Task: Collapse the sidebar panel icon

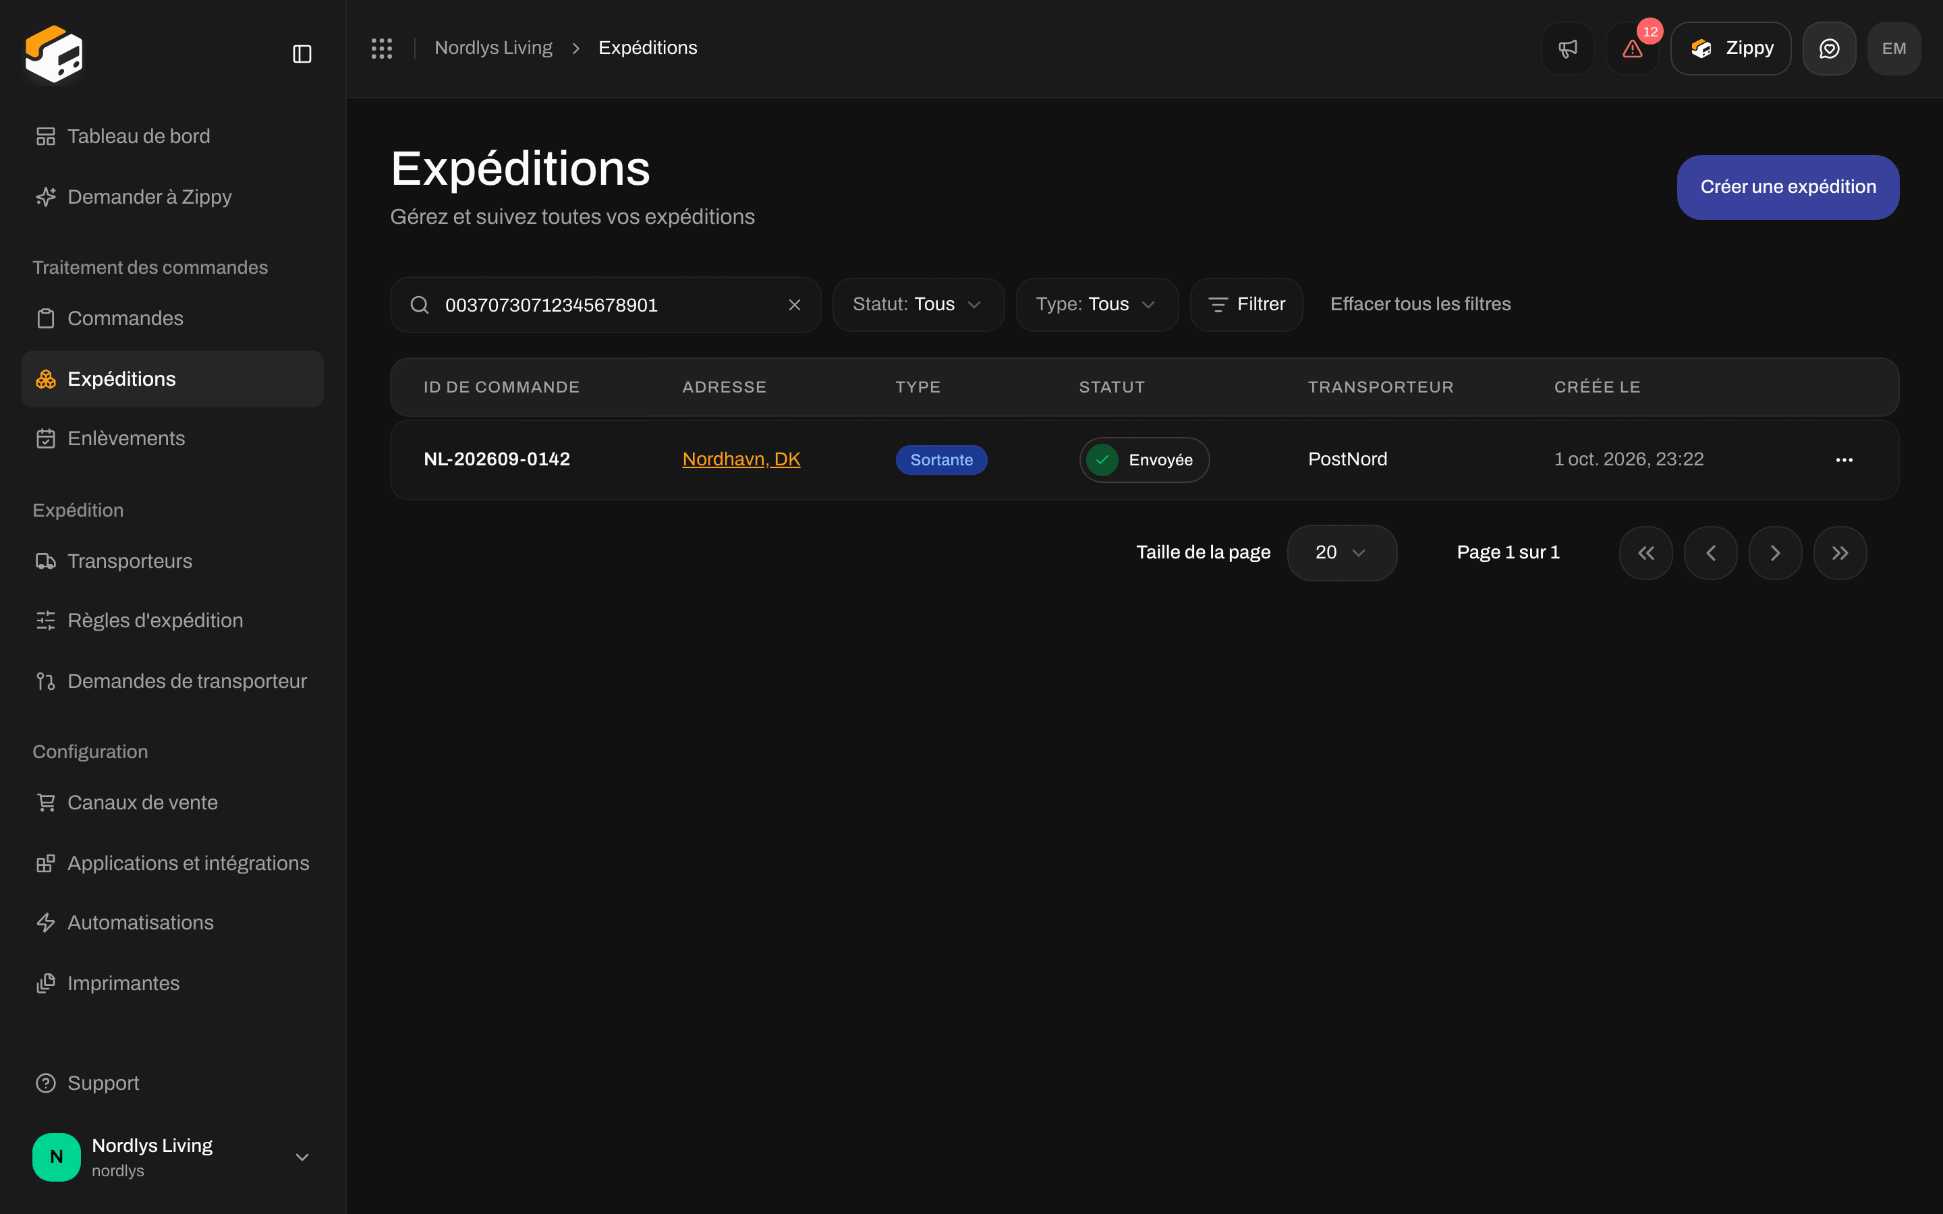Action: [302, 54]
